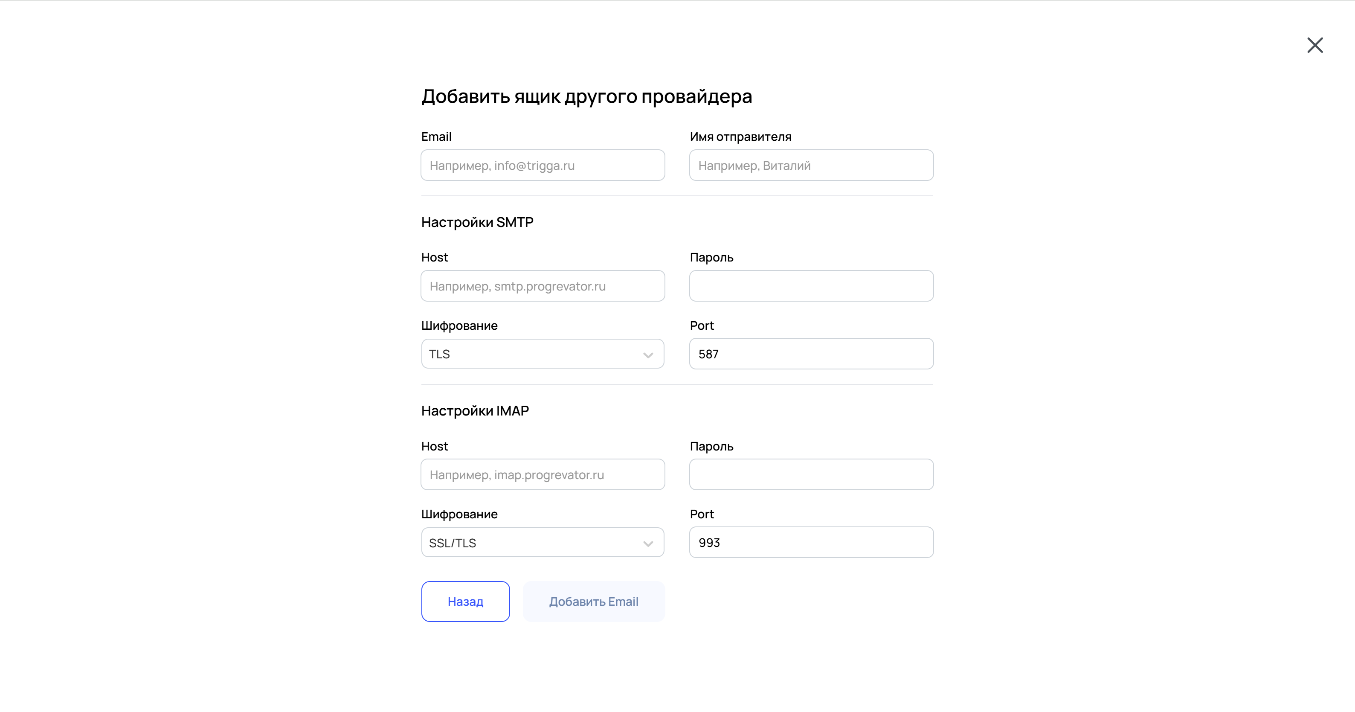1355x712 pixels.
Task: Click the 'Шифрование' label under IMAP settings
Action: click(459, 514)
